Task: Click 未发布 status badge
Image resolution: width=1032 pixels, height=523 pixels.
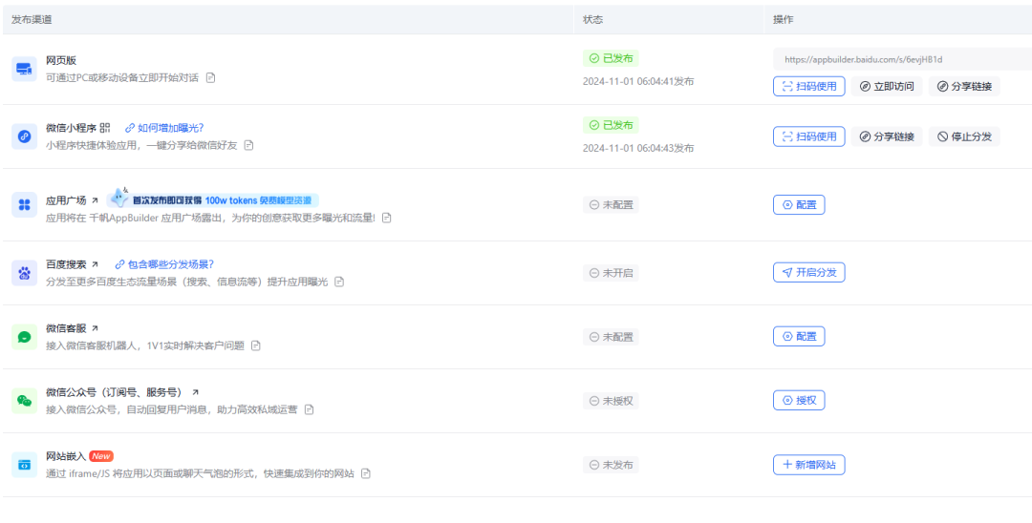Action: click(x=611, y=465)
